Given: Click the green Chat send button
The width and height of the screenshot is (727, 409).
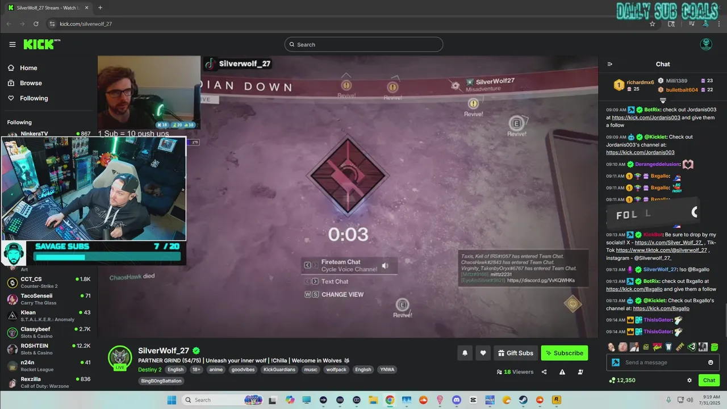Looking at the screenshot, I should pyautogui.click(x=709, y=380).
